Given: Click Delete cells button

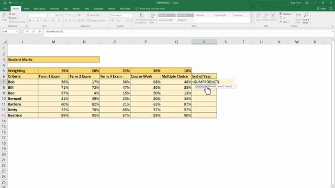Looking at the screenshot, I should click(266, 17).
